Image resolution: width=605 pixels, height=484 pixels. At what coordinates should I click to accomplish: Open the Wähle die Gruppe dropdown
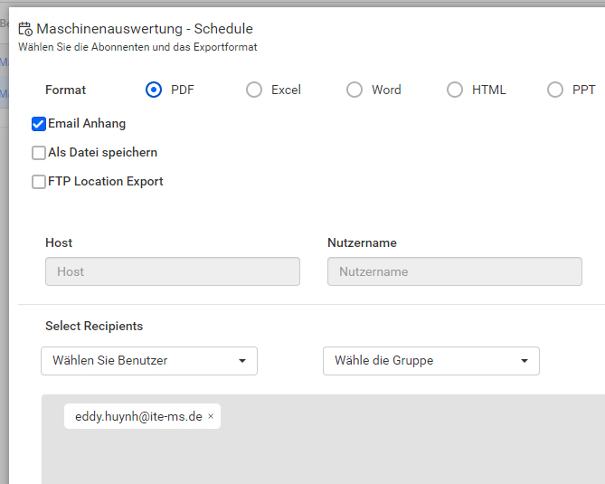pyautogui.click(x=431, y=361)
